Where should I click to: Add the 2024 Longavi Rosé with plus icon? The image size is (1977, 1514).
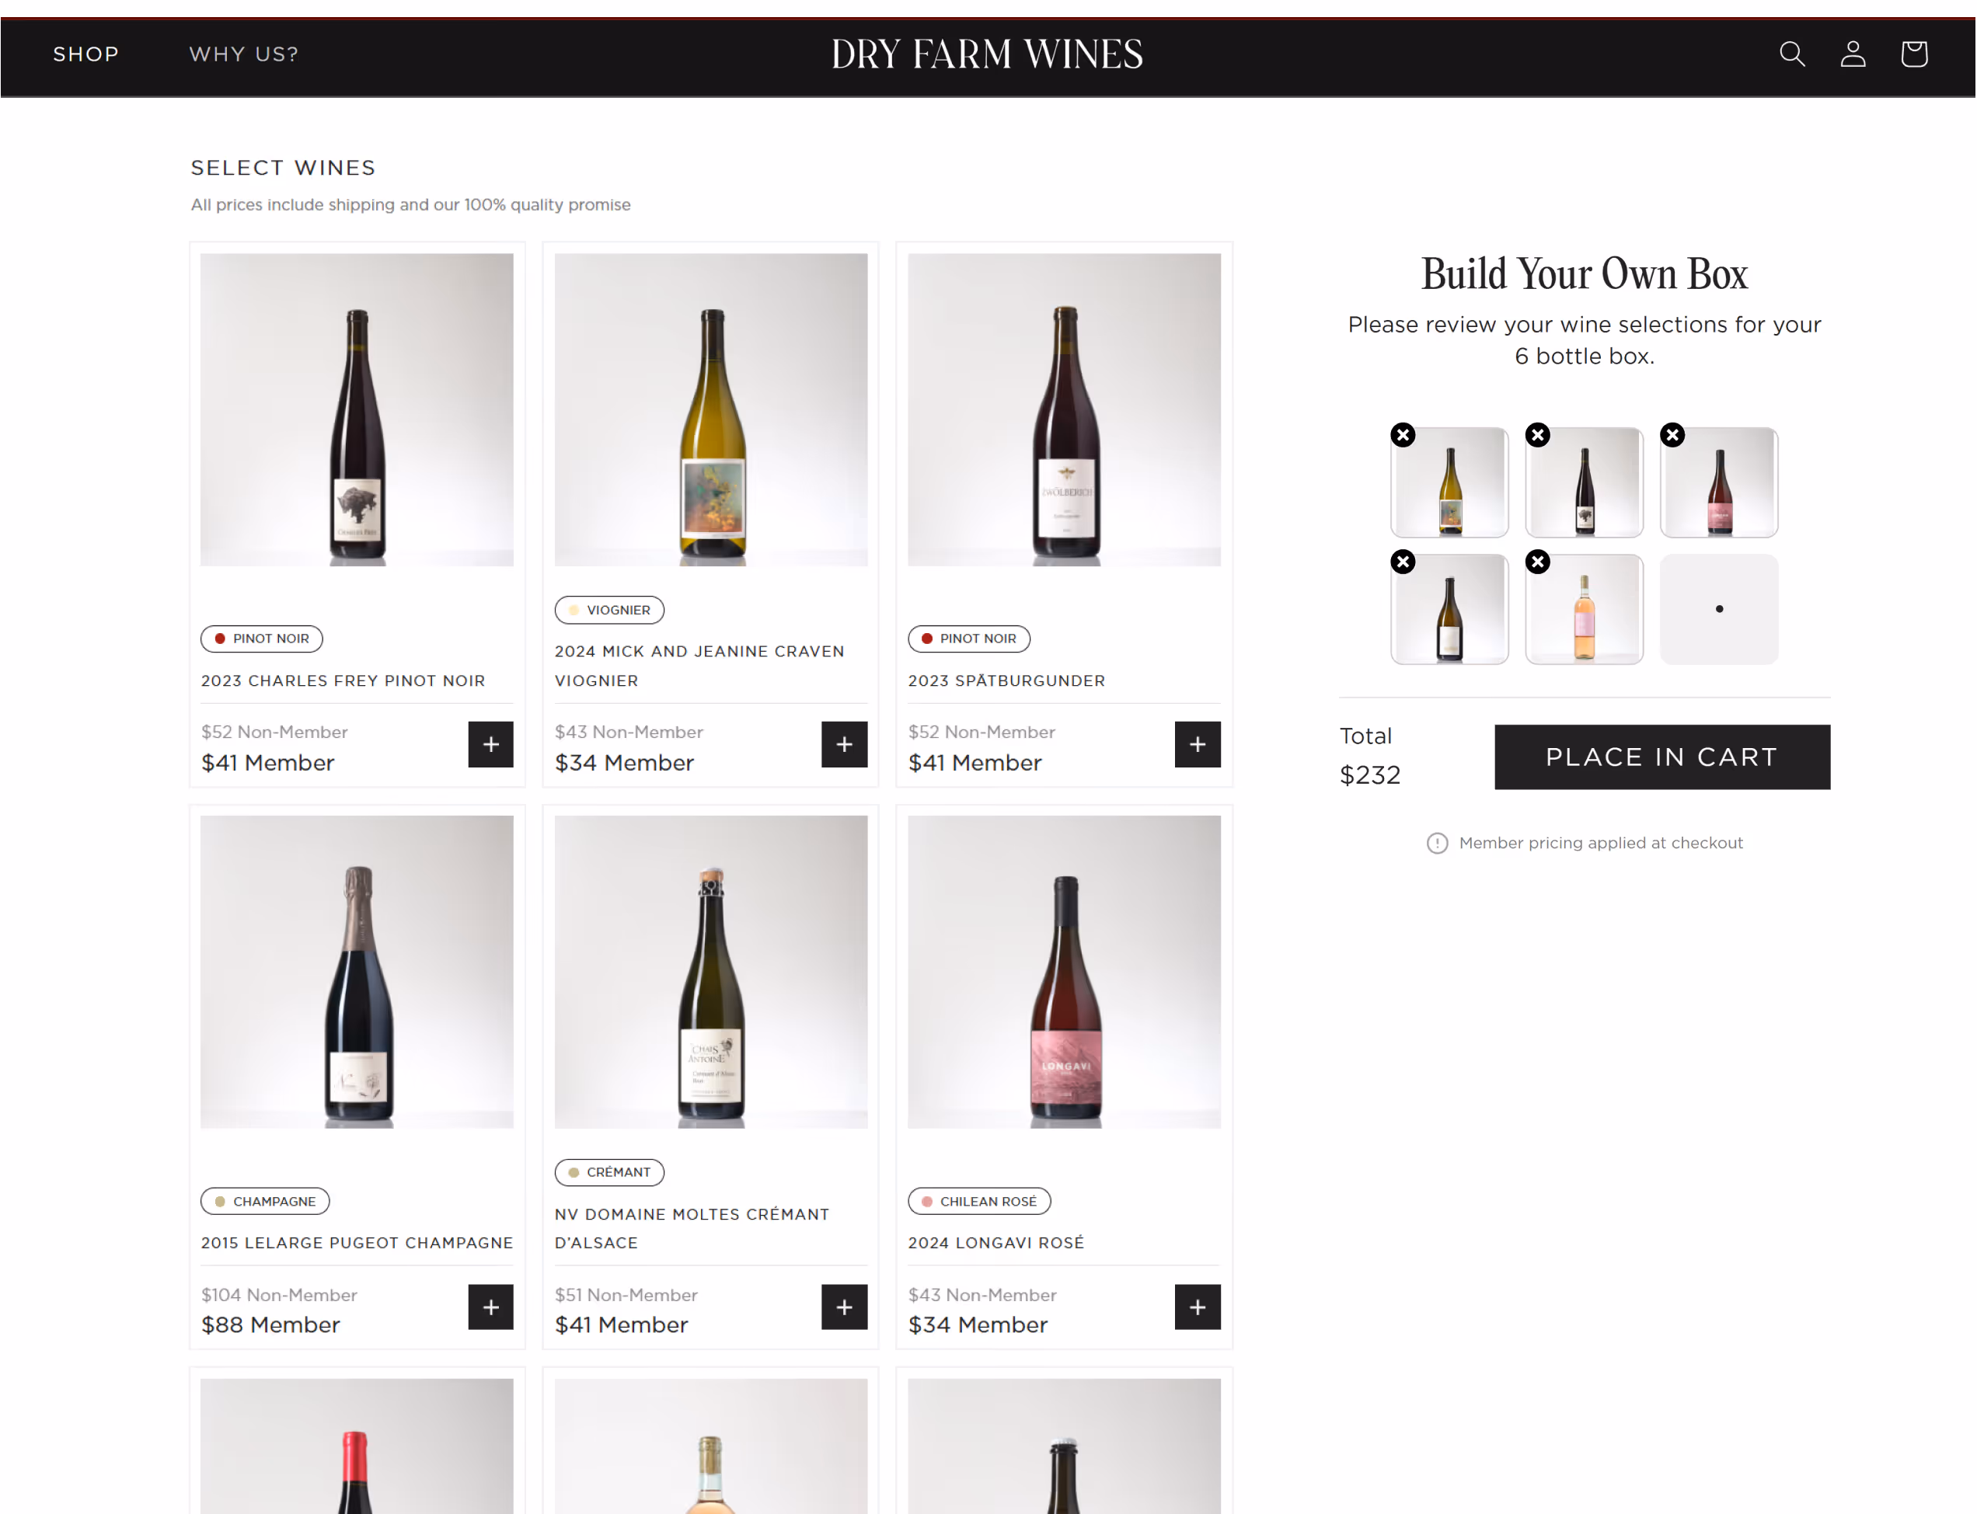point(1198,1307)
